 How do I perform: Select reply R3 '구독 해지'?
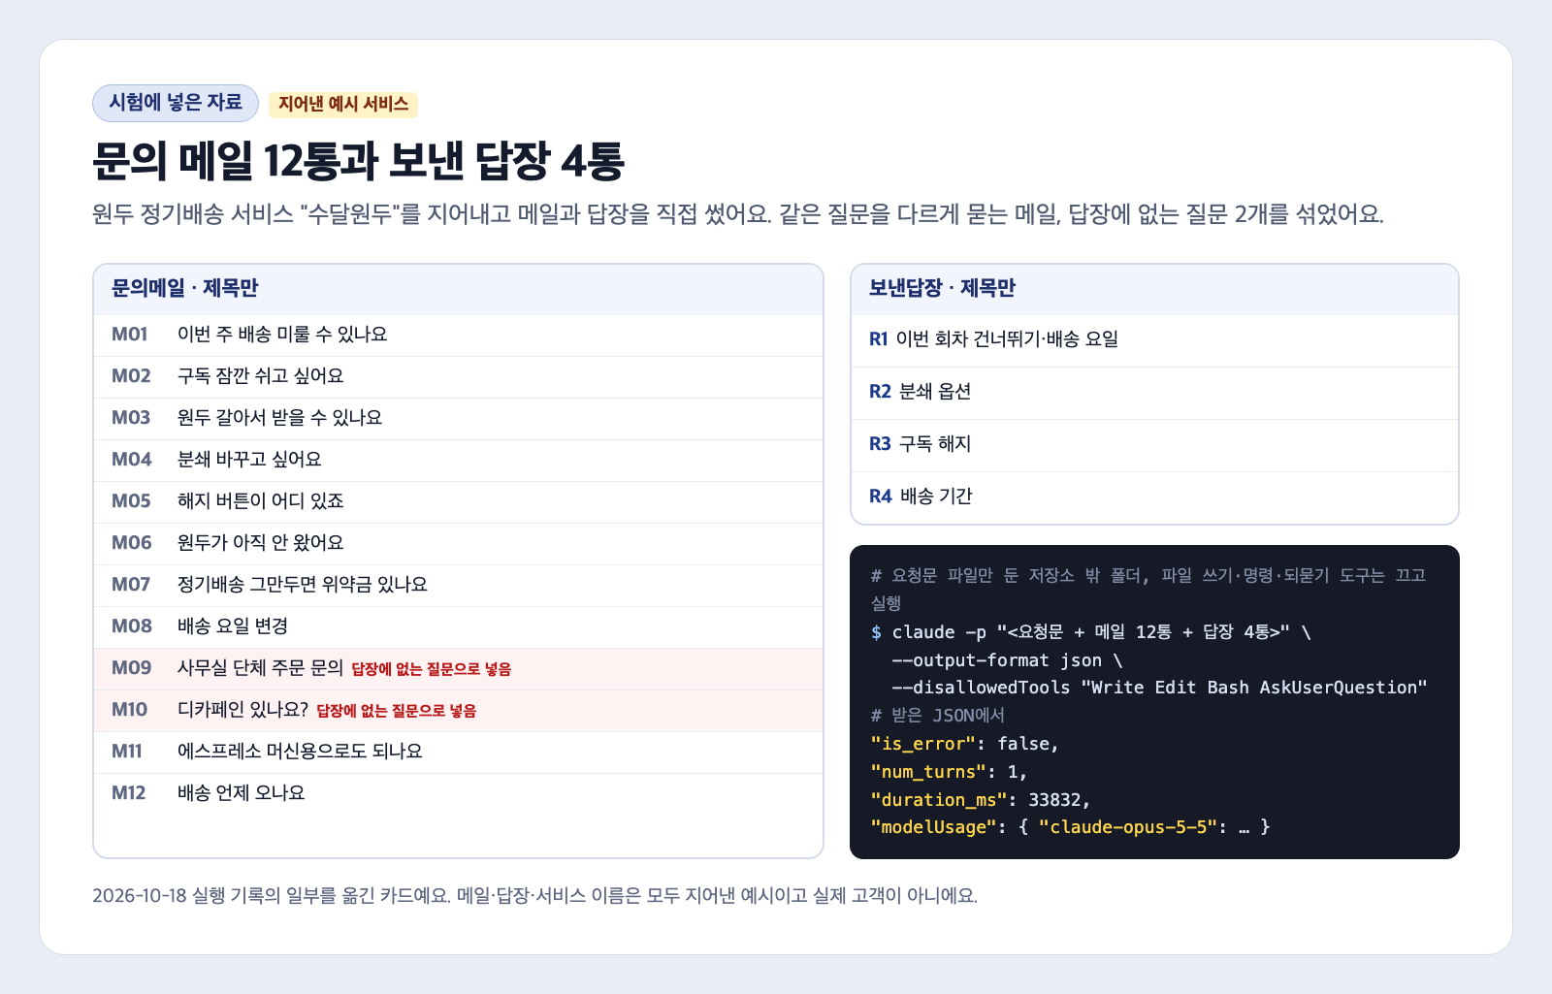pyautogui.click(x=1154, y=445)
